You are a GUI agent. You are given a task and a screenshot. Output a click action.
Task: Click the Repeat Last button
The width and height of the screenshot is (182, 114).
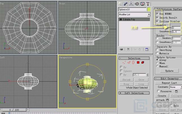[x=169, y=83]
